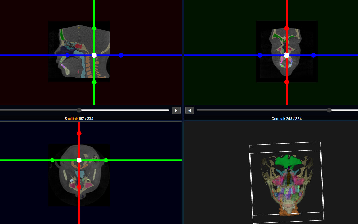Select lower green handle in sagittal view
This screenshot has height=224, width=358.
coord(94,82)
